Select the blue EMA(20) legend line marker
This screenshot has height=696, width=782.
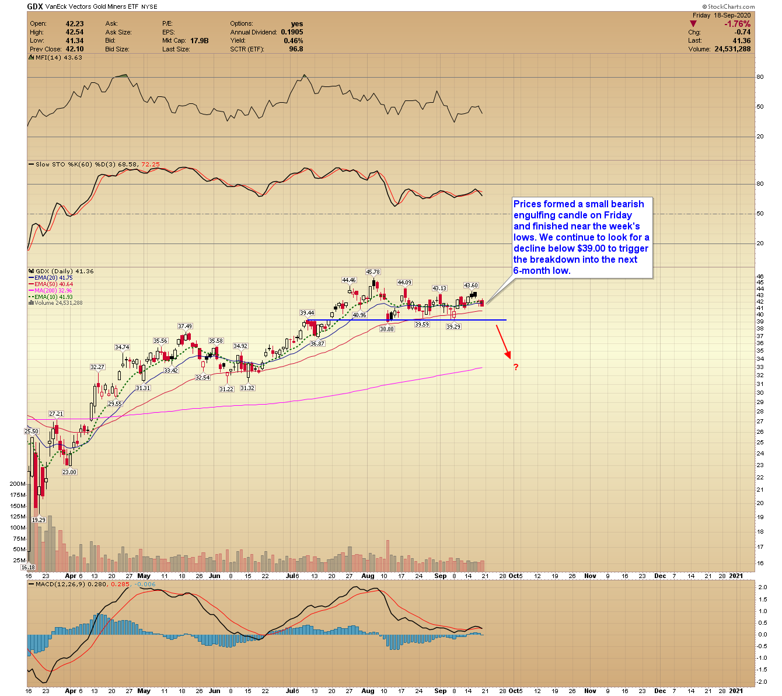pos(31,278)
